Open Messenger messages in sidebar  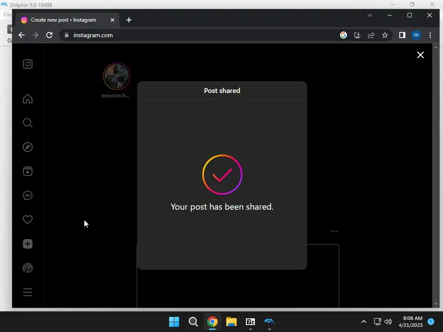[x=28, y=195]
